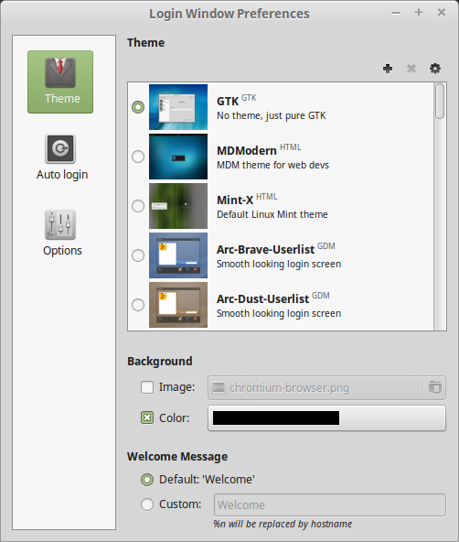Enable the background Image checkbox
This screenshot has height=542, width=459.
(147, 387)
